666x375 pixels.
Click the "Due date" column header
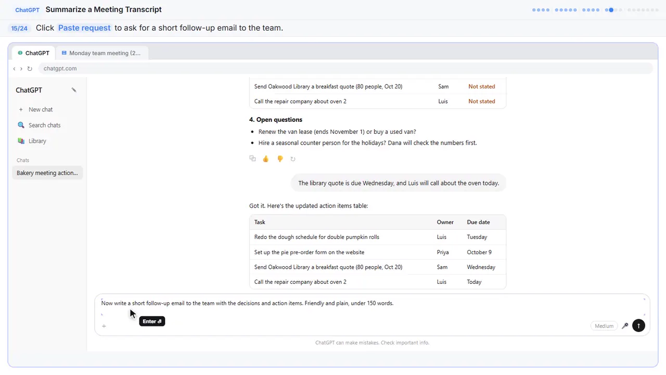(478, 222)
